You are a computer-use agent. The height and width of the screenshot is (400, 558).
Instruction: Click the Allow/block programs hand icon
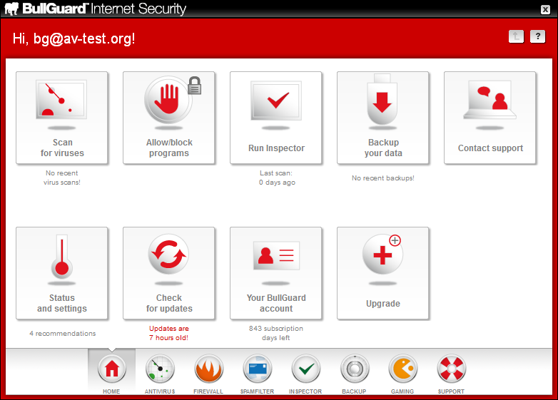click(x=169, y=101)
